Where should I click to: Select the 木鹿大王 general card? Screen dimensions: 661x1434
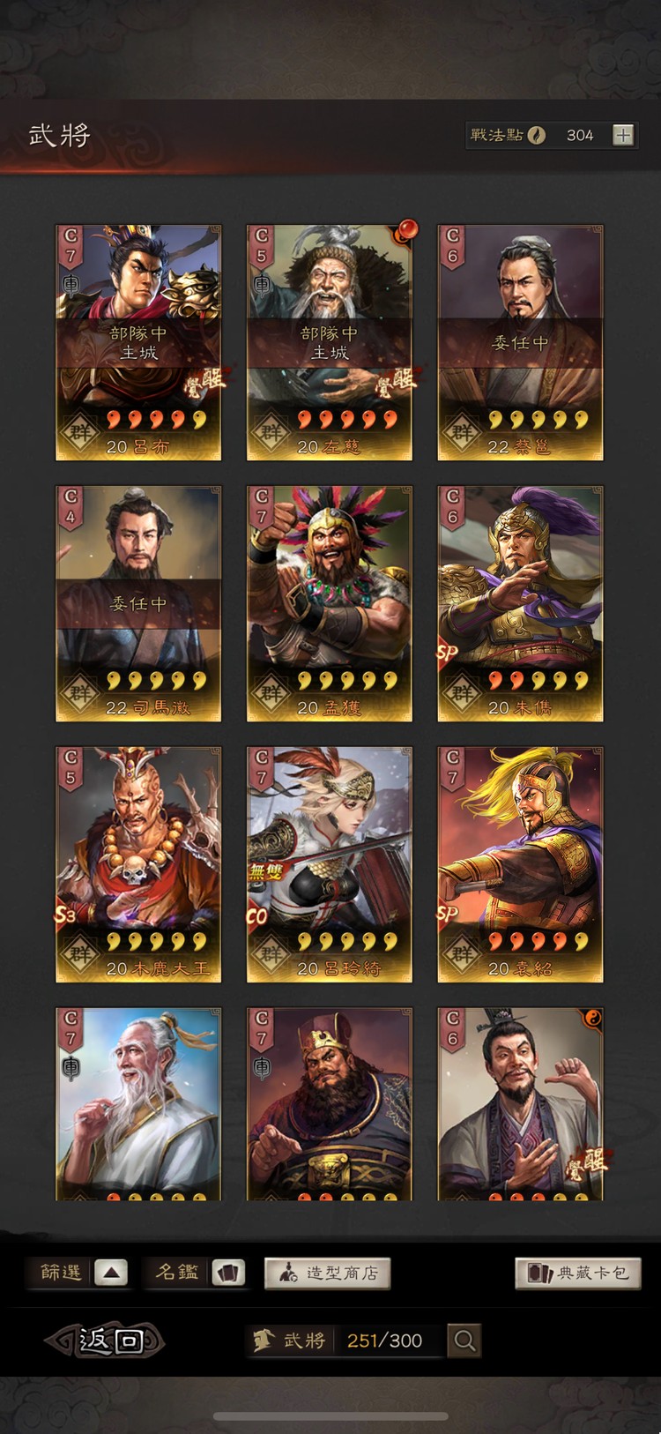(x=138, y=864)
